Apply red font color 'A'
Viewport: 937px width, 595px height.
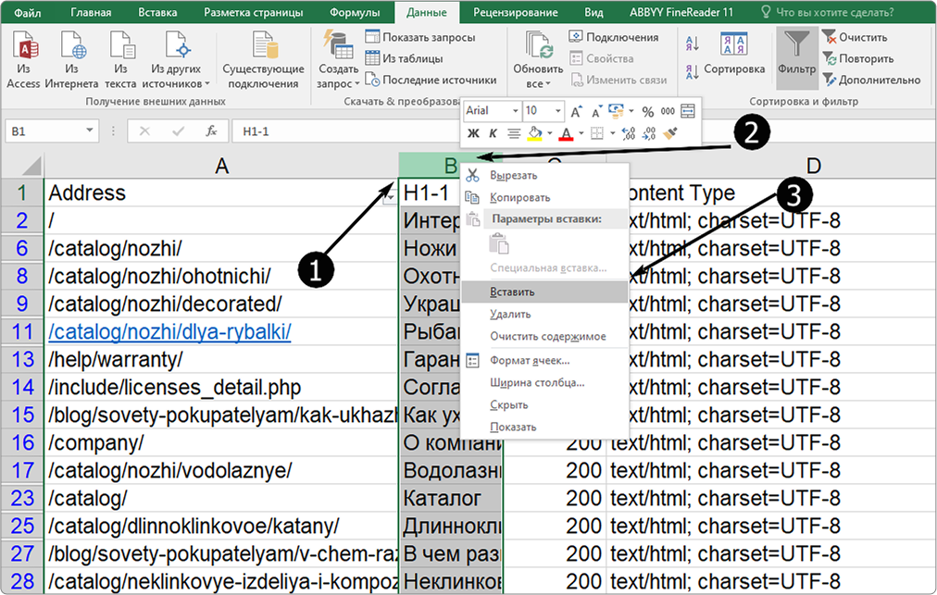coord(566,133)
